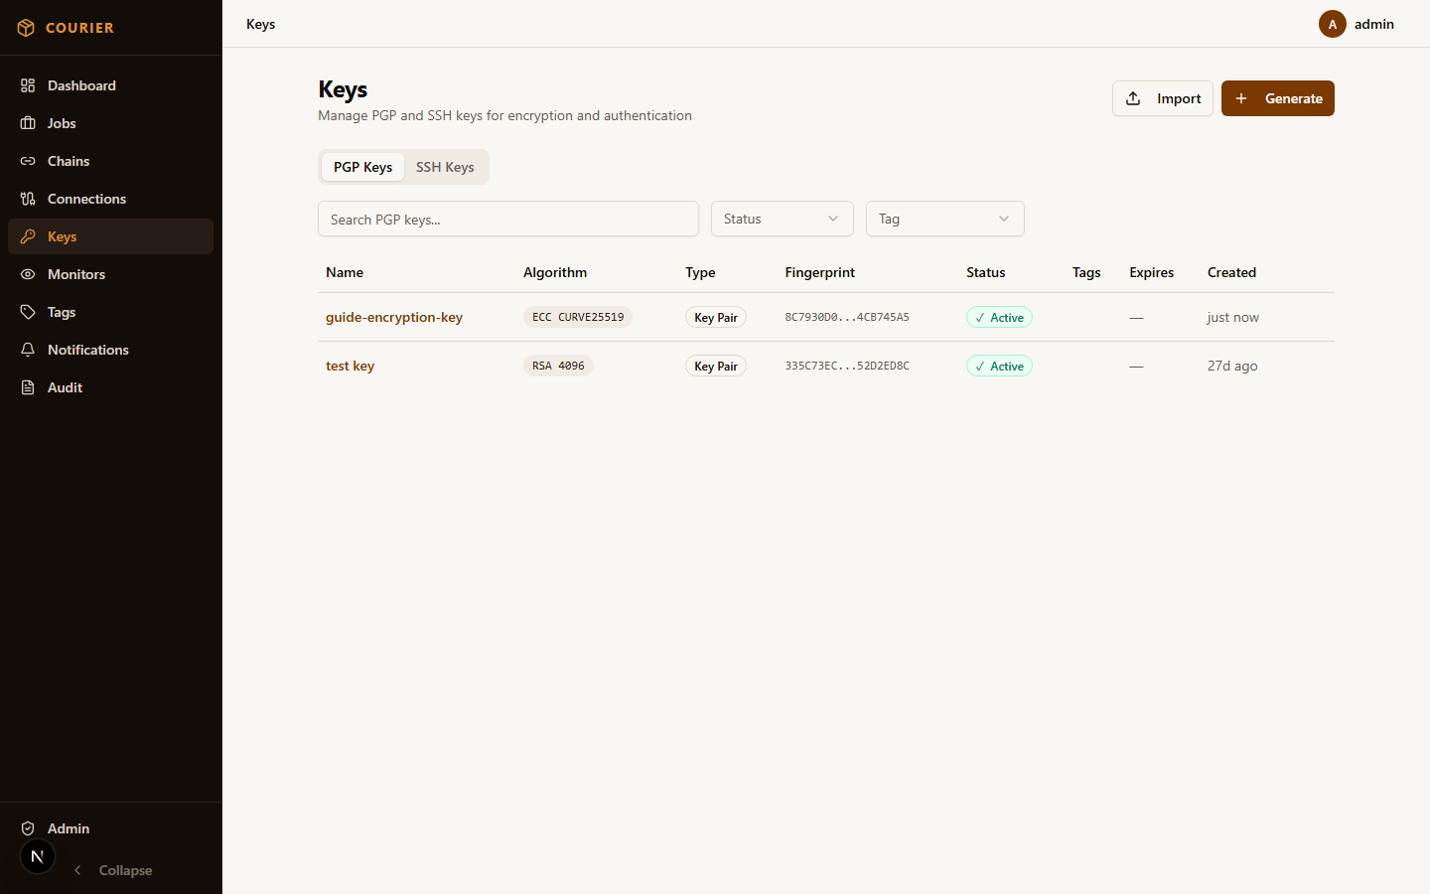
Task: View Notifications via the bell icon
Action: [87, 350]
